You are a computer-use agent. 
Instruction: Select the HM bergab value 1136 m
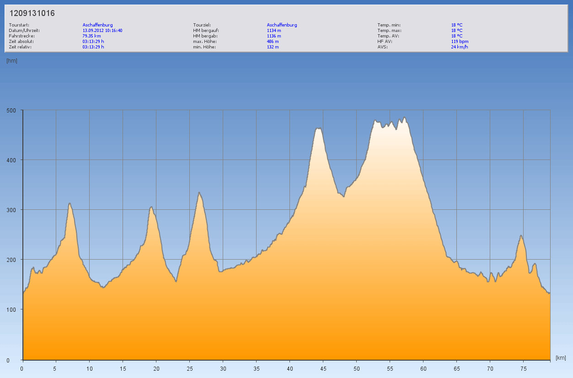pyautogui.click(x=274, y=36)
